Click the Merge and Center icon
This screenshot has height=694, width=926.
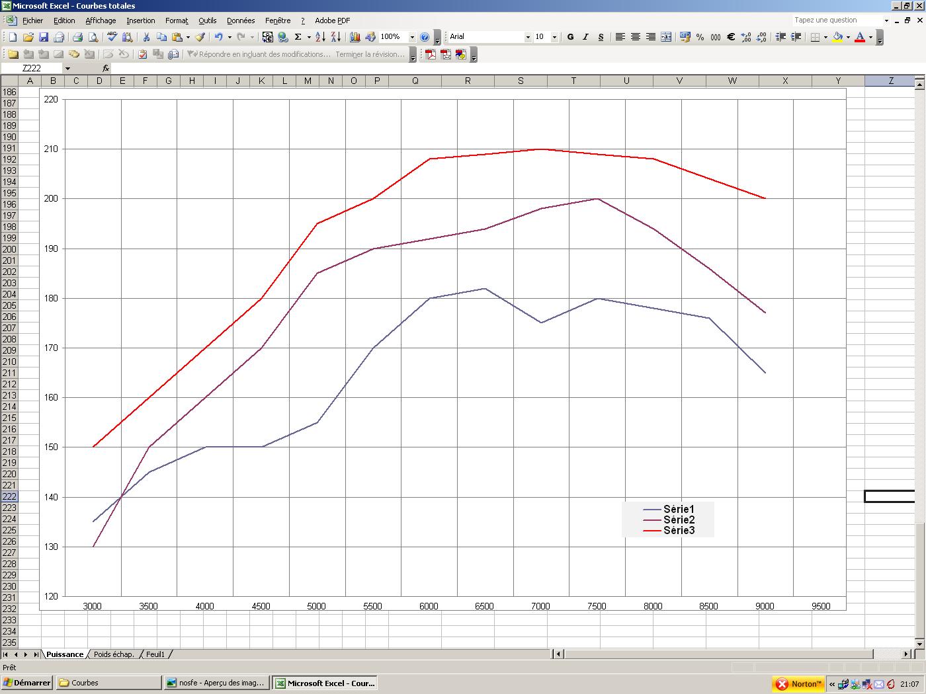click(x=666, y=37)
